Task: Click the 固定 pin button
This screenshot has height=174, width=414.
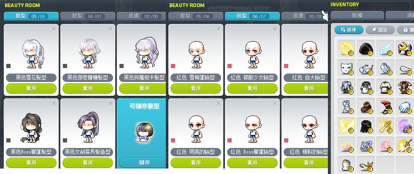Action: coord(380,30)
